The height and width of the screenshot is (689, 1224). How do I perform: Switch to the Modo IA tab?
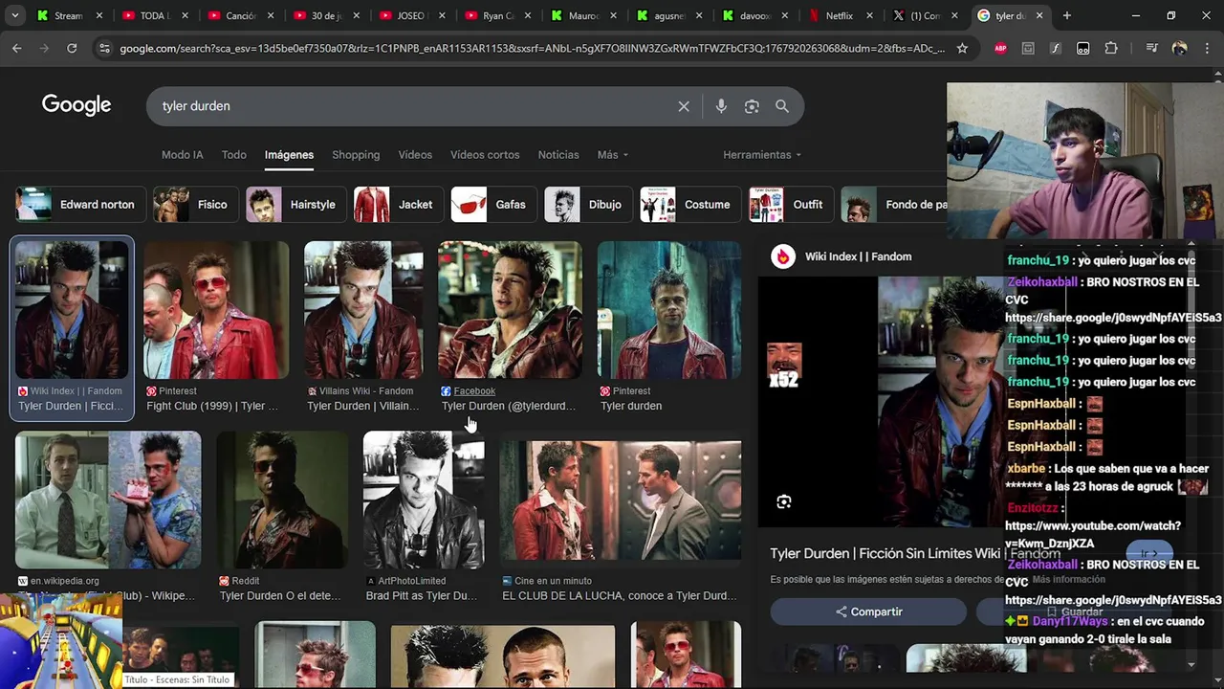(183, 155)
